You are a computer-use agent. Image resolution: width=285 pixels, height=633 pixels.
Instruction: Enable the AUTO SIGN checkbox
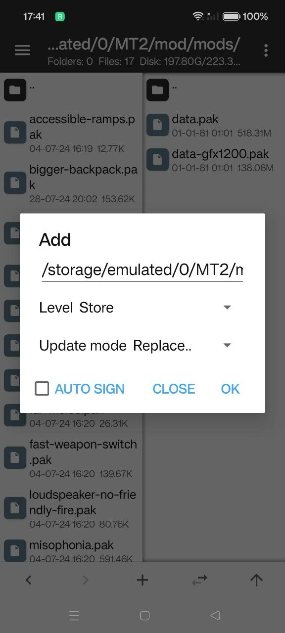tap(42, 389)
